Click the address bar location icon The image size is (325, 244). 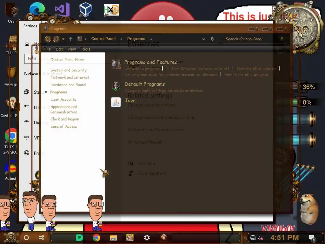(x=80, y=38)
